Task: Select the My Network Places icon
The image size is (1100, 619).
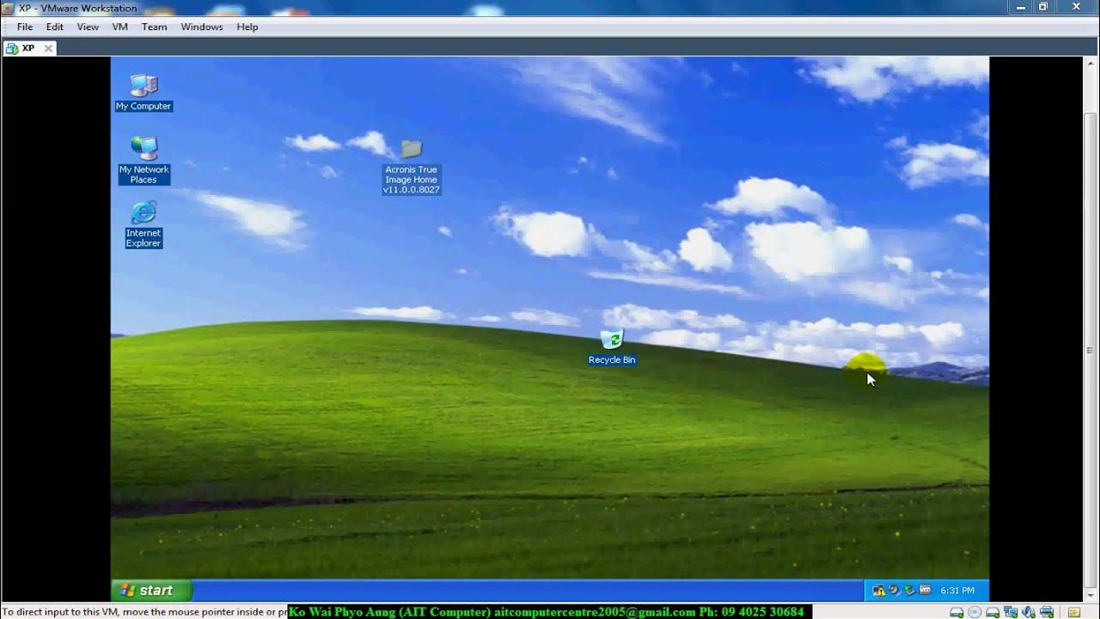Action: click(144, 160)
